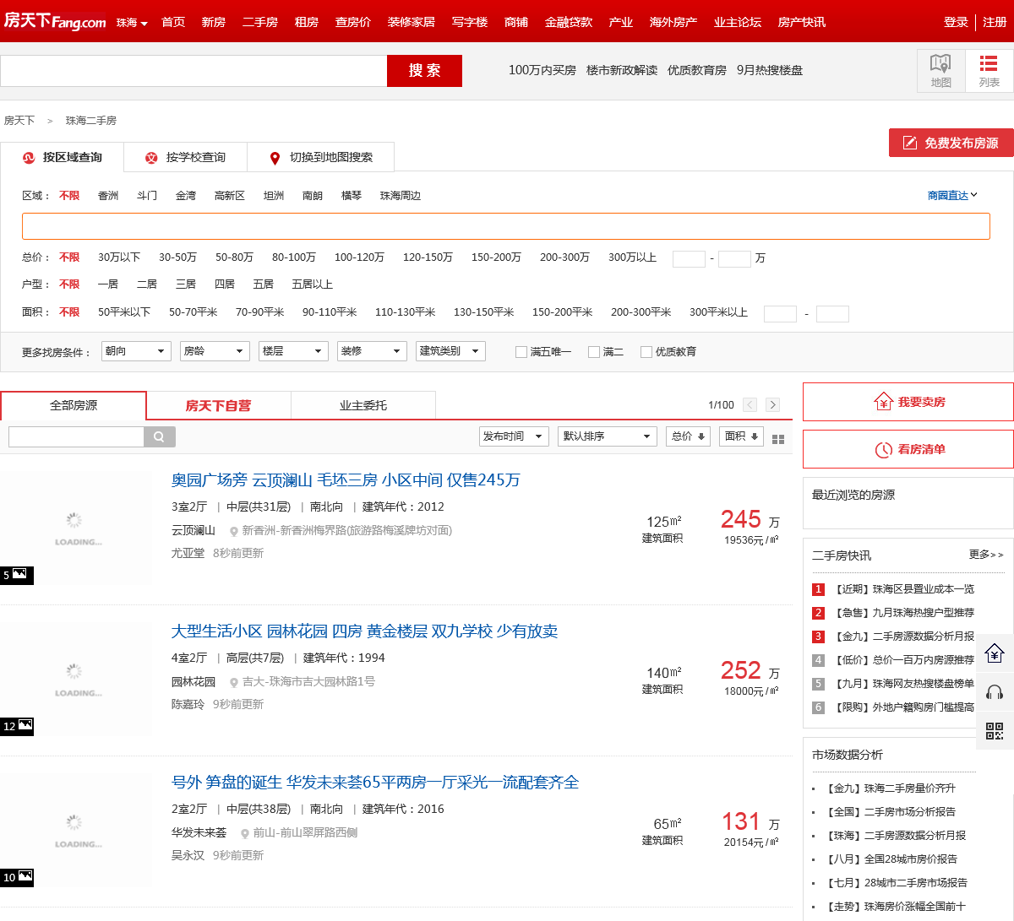This screenshot has height=921, width=1014.
Task: Open the 朝向 dropdown
Action: pos(136,351)
